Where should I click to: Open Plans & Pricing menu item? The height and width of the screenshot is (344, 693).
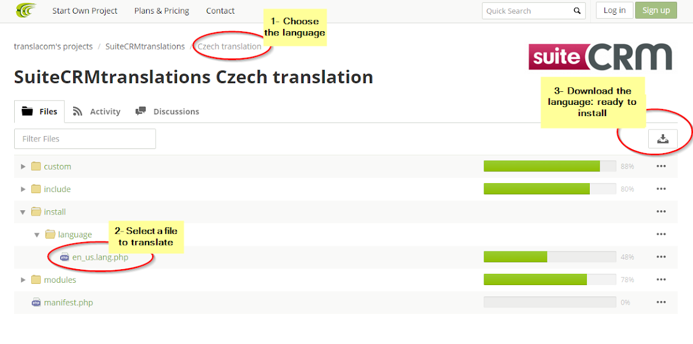(x=162, y=11)
